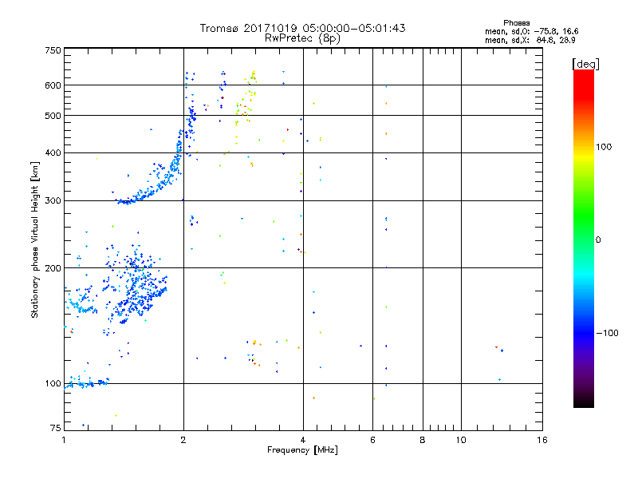The width and height of the screenshot is (638, 479).
Task: Click the colorbar label "0"
Action: coord(598,239)
